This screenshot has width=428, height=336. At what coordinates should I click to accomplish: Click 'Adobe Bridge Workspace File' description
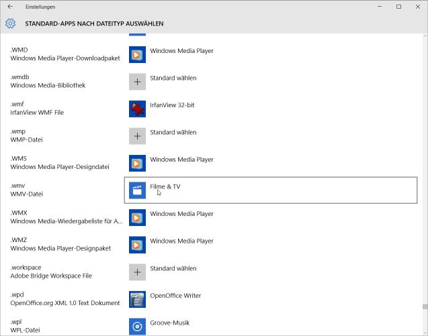click(x=51, y=276)
